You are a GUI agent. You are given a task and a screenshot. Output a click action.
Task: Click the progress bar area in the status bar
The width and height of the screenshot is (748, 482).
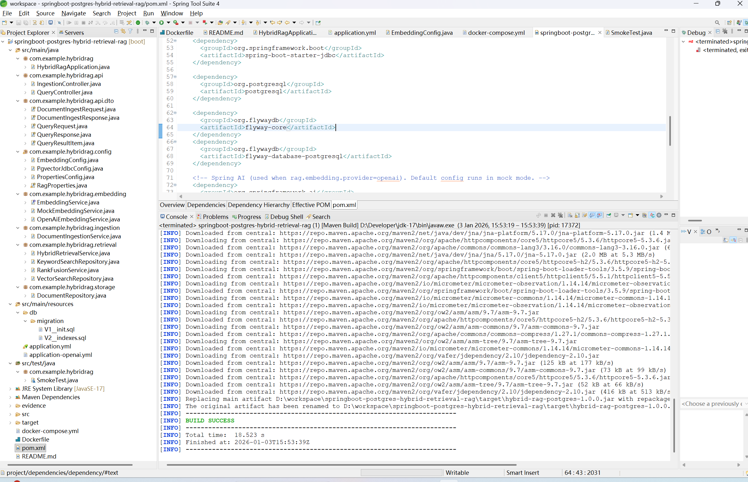(x=401, y=473)
